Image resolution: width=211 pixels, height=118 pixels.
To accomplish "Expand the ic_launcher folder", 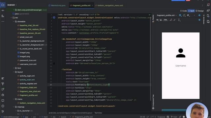I will 16,111.
